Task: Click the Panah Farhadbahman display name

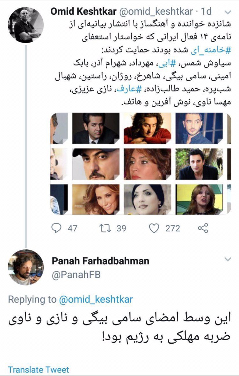Action: point(100,261)
